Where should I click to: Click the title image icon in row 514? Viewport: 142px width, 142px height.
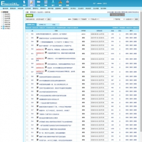click(x=38, y=121)
